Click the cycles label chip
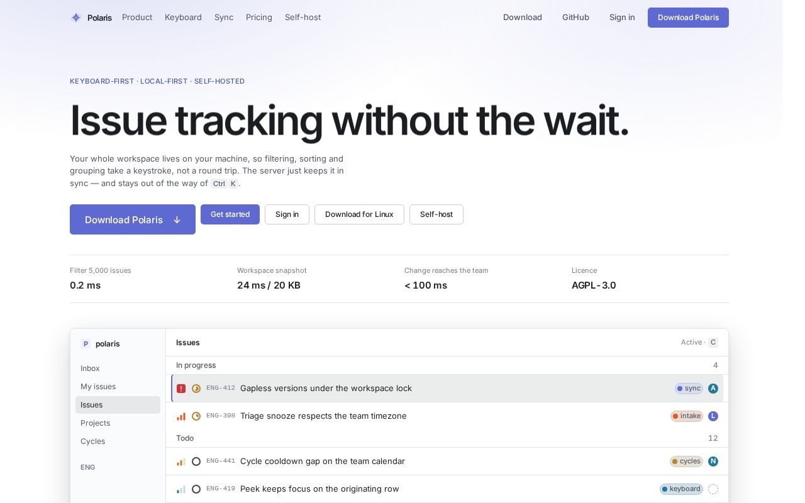The height and width of the screenshot is (503, 805). click(686, 462)
